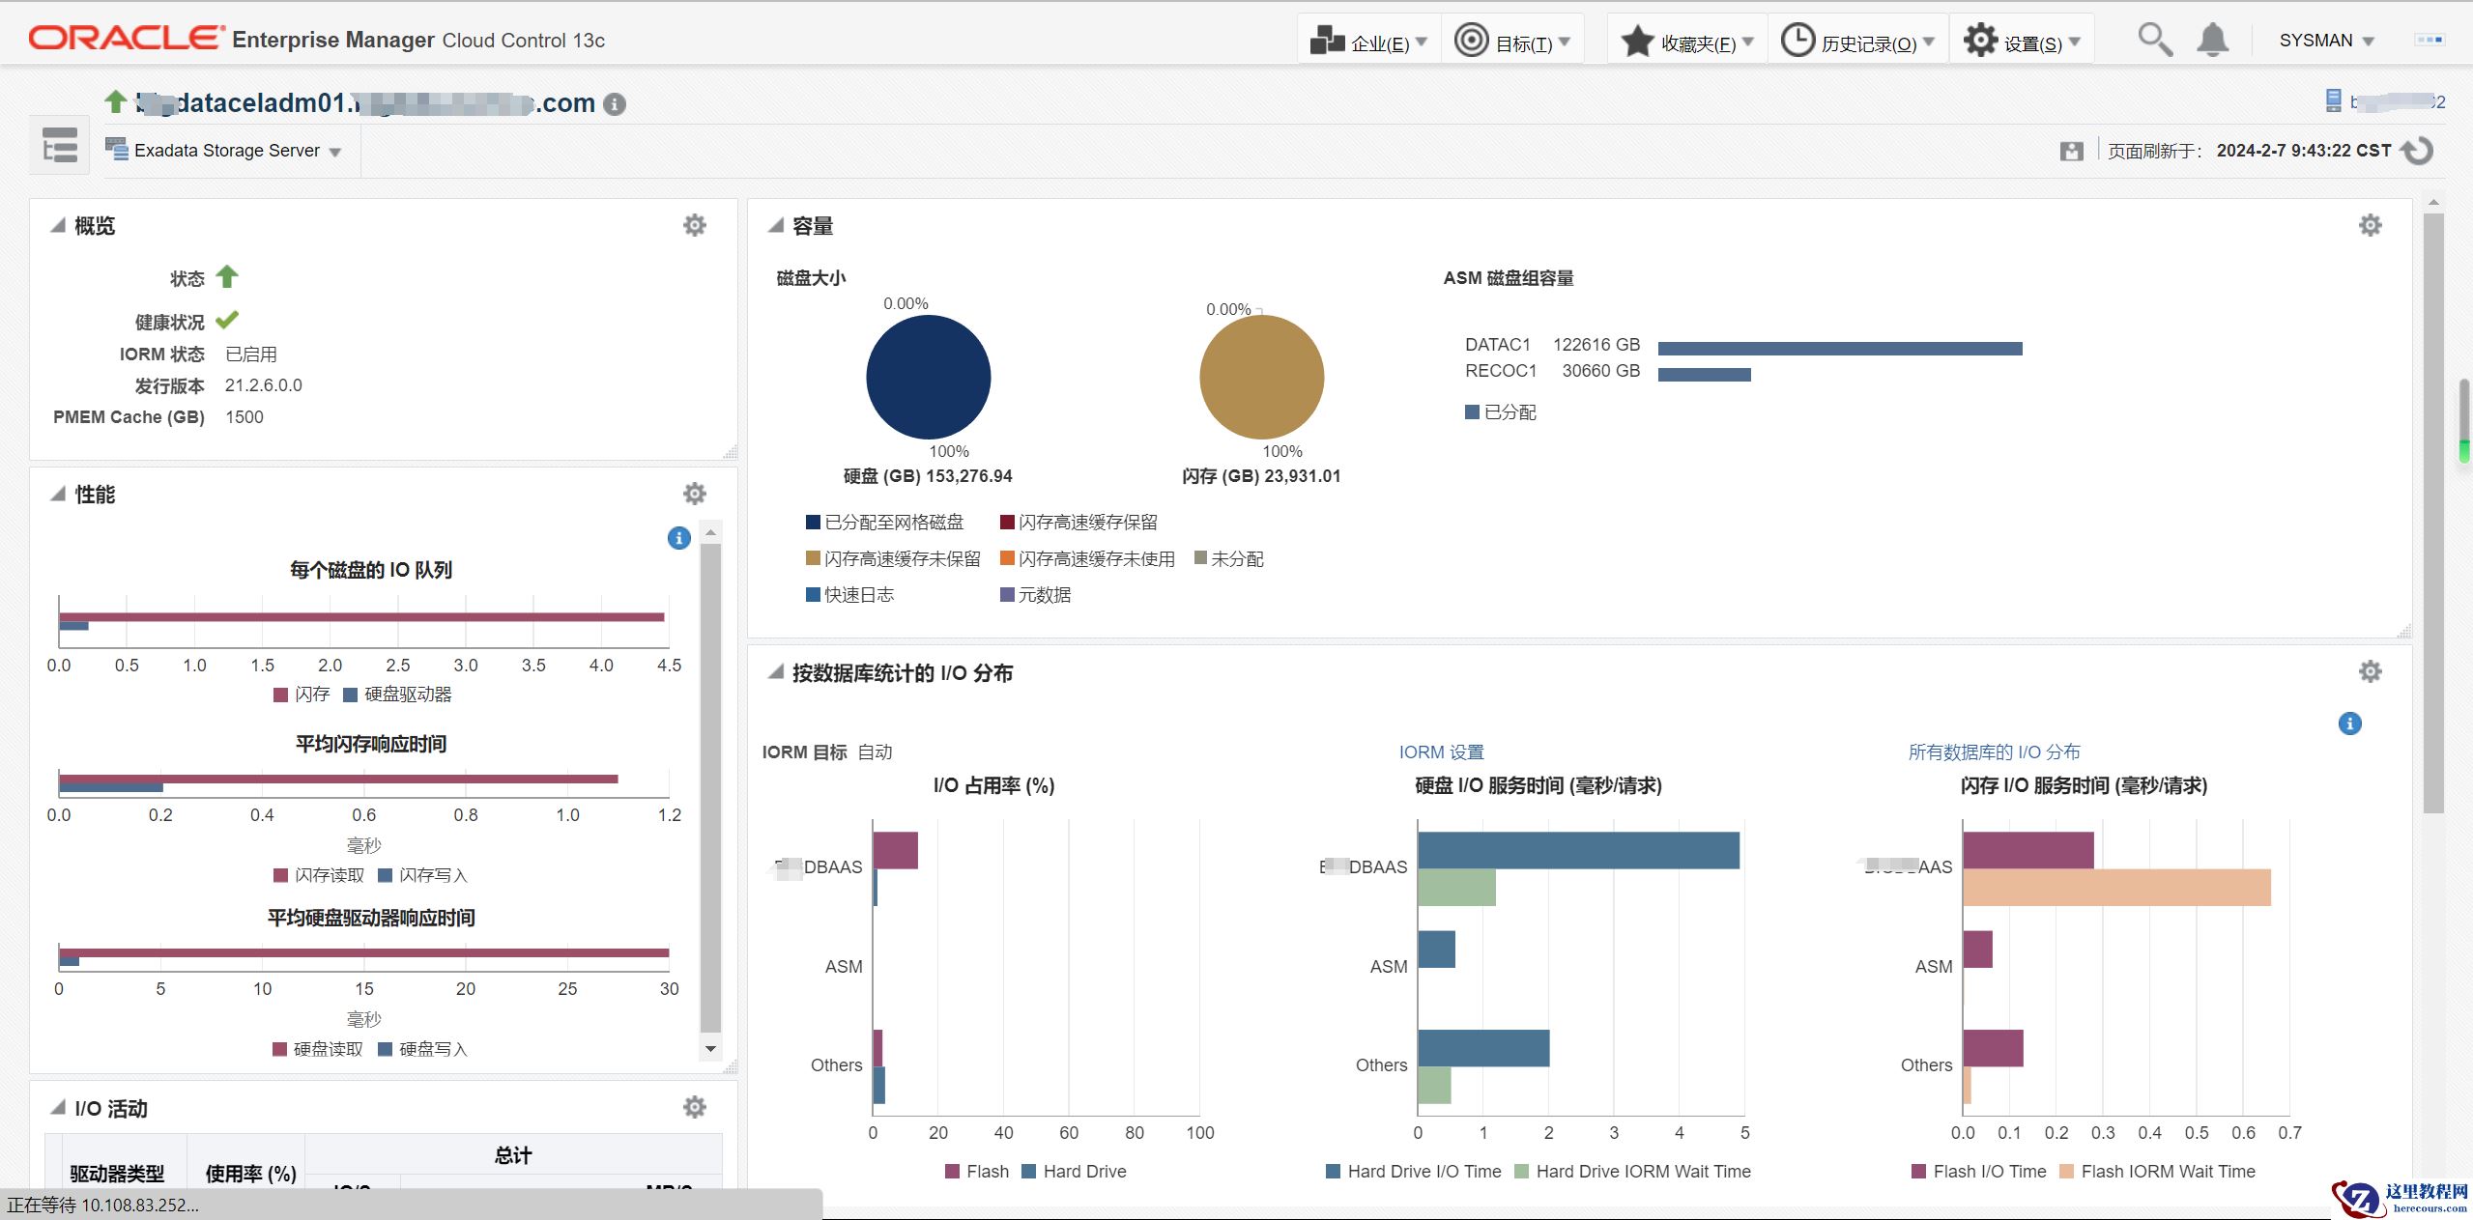Open the gear settings in the 概览 panel

click(695, 225)
